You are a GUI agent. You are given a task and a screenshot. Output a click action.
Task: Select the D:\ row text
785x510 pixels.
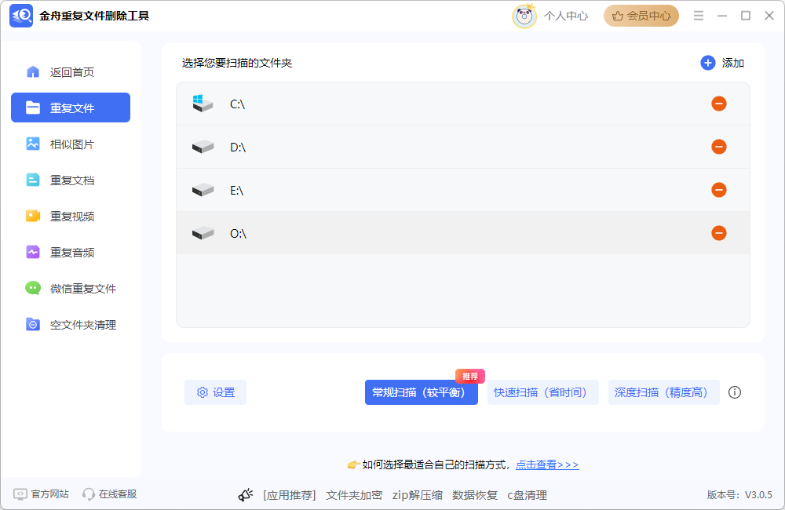click(x=238, y=148)
